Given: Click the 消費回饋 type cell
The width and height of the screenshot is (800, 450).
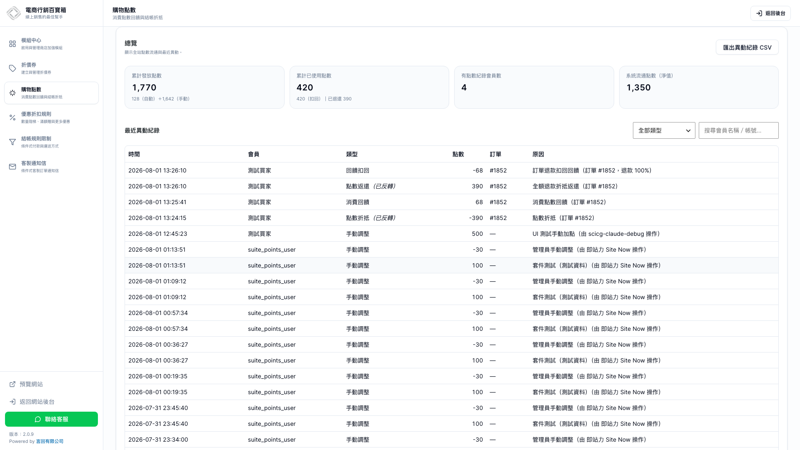Looking at the screenshot, I should (357, 202).
